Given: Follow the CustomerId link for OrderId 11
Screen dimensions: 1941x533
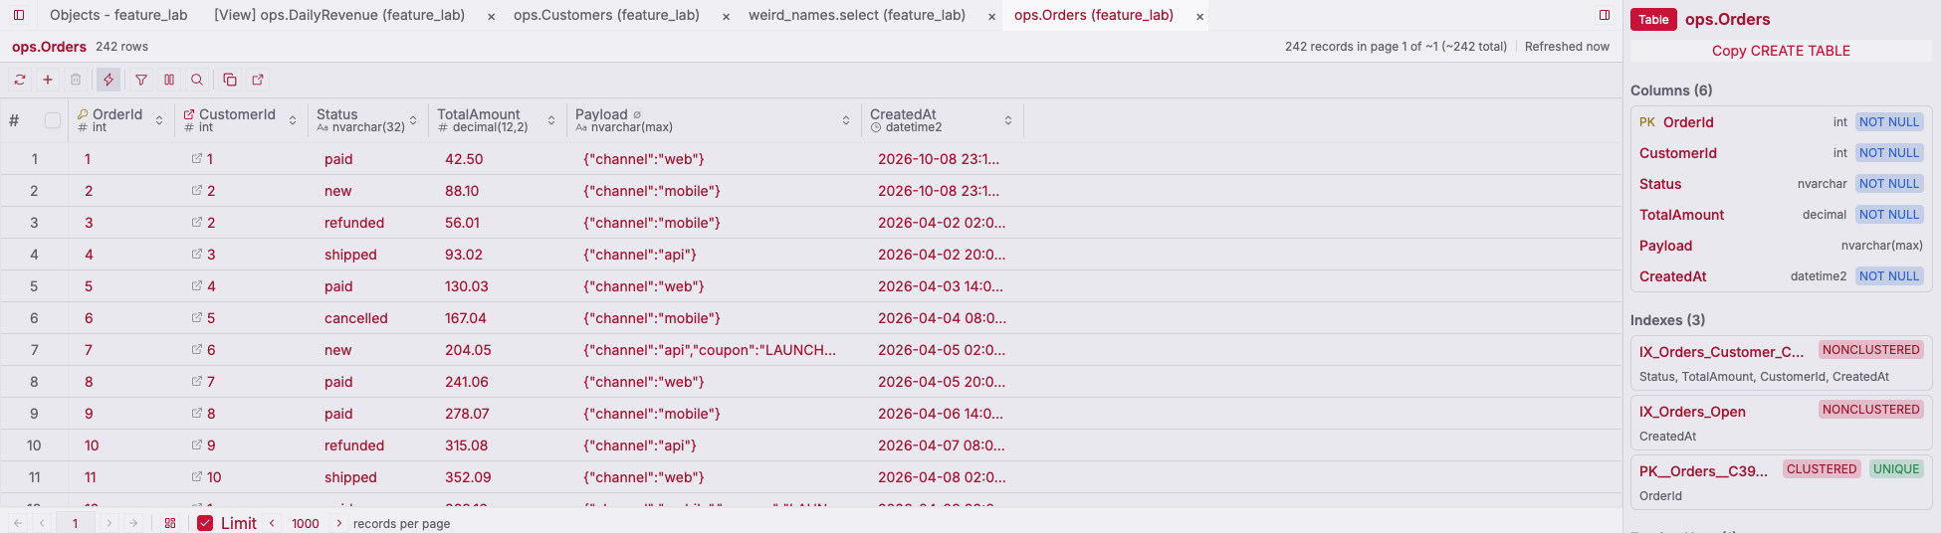Looking at the screenshot, I should [197, 477].
